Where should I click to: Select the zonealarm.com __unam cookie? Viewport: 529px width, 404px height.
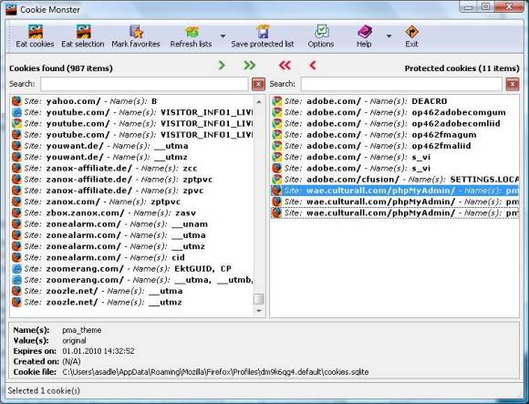click(131, 224)
